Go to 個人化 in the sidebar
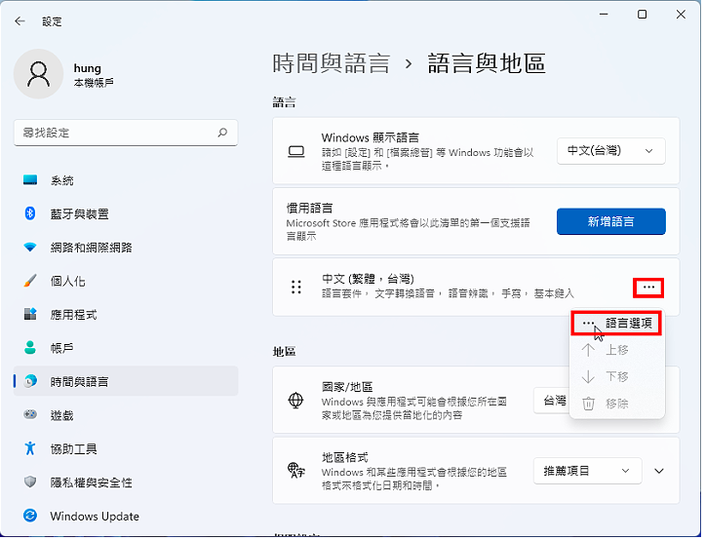Viewport: 705px width, 540px height. pyautogui.click(x=126, y=281)
